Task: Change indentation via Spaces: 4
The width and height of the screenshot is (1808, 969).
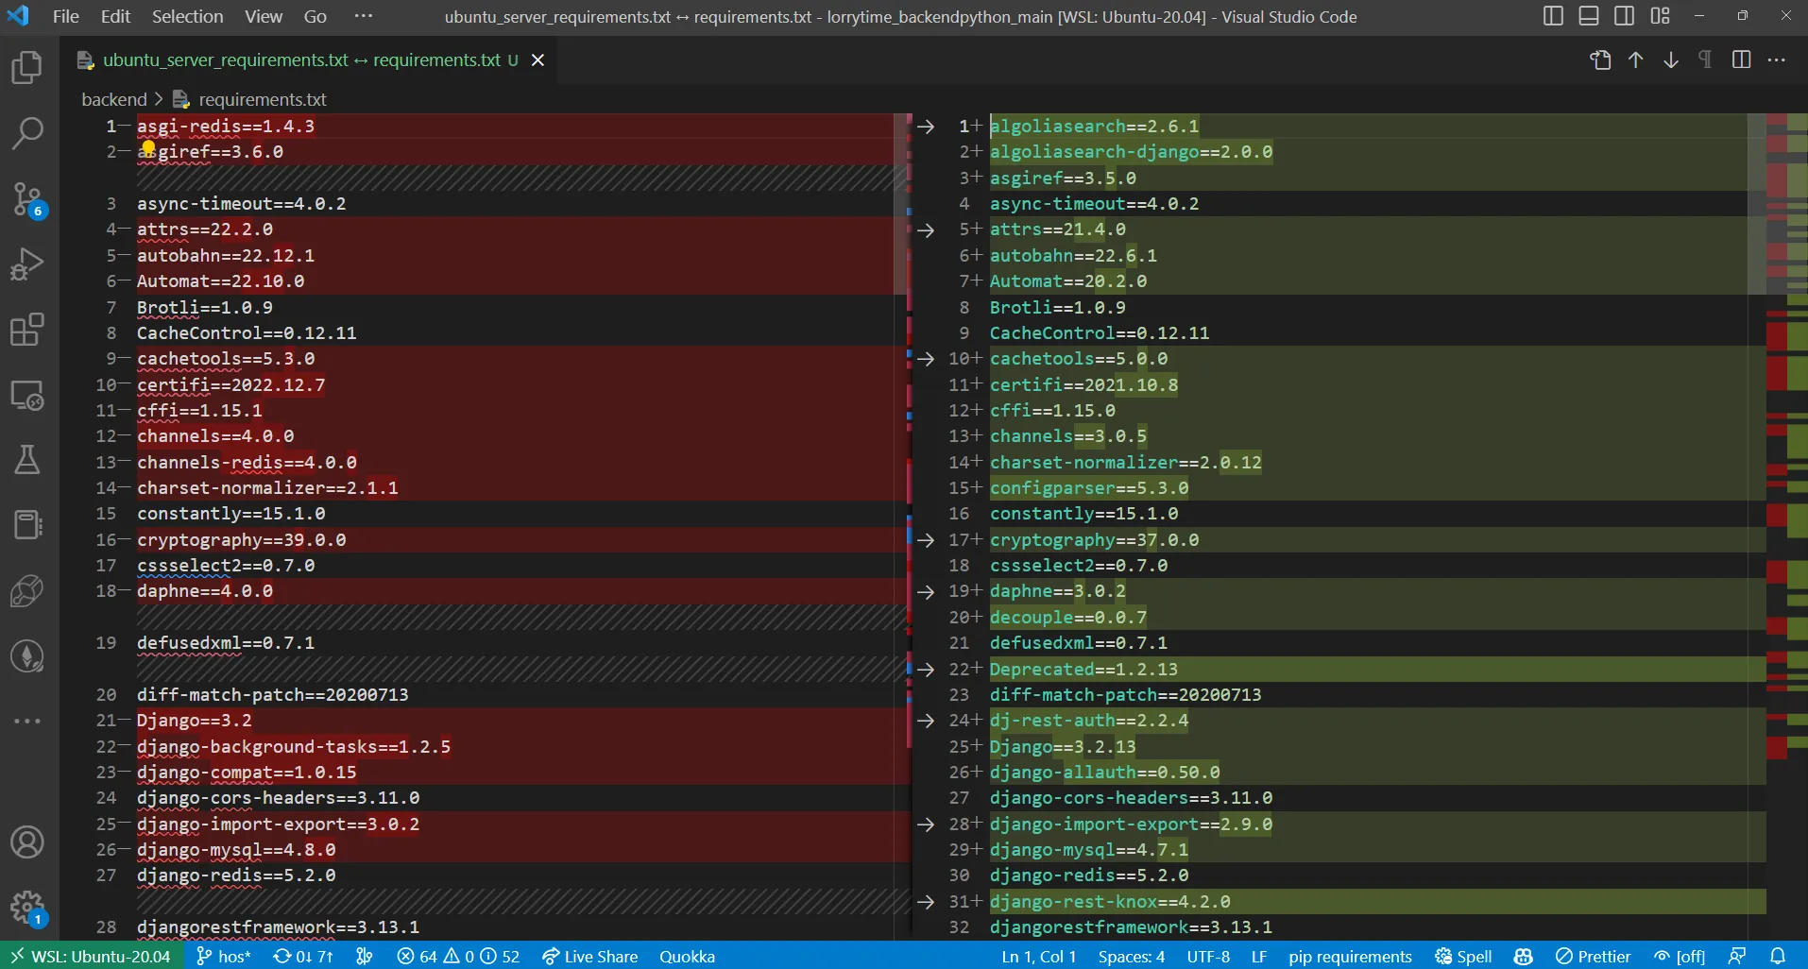Action: pyautogui.click(x=1132, y=956)
